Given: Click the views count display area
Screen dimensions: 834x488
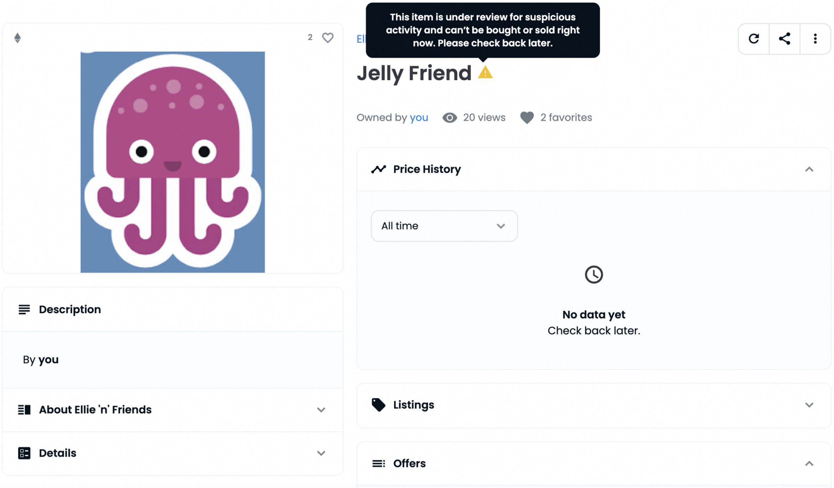Looking at the screenshot, I should click(474, 117).
